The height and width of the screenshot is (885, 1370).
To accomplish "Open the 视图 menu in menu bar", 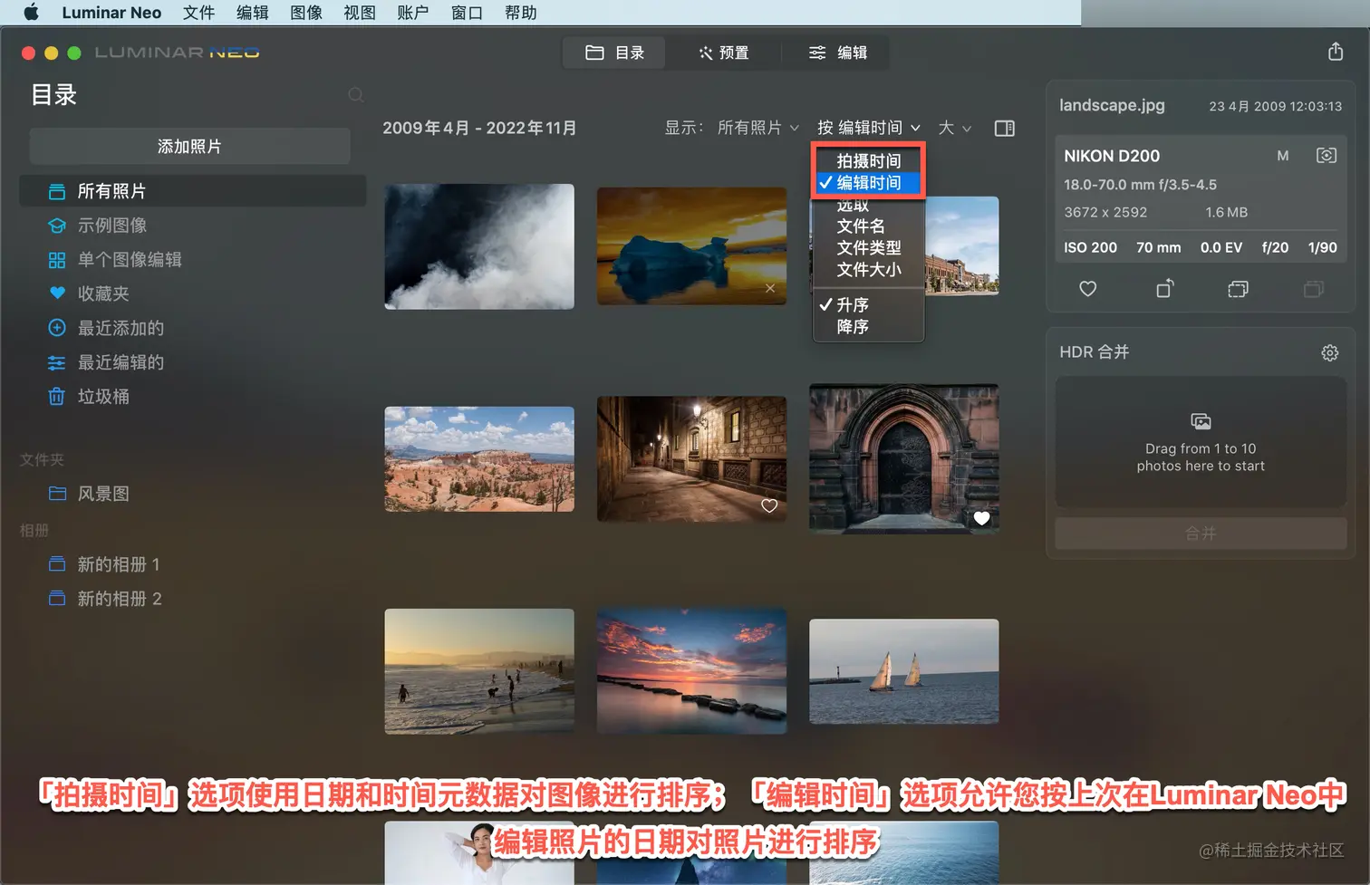I will (360, 13).
